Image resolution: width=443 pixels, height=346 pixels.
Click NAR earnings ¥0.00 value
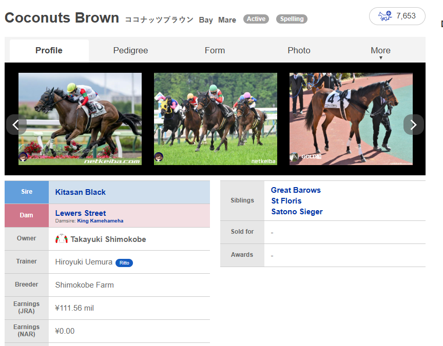point(65,331)
